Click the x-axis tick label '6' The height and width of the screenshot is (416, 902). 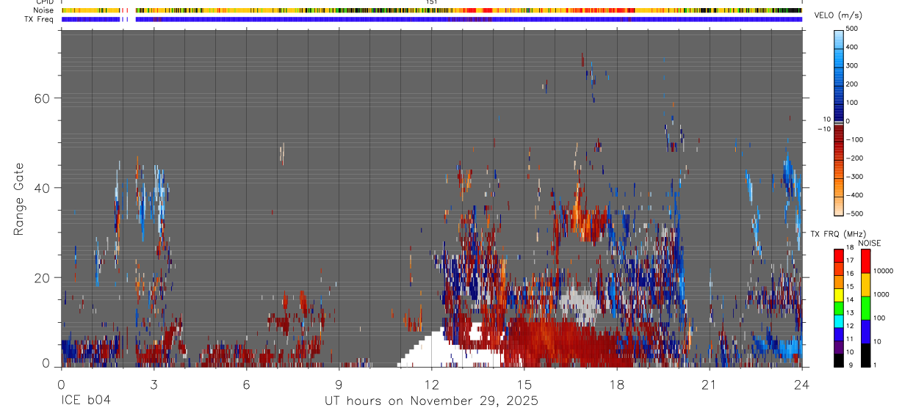246,384
